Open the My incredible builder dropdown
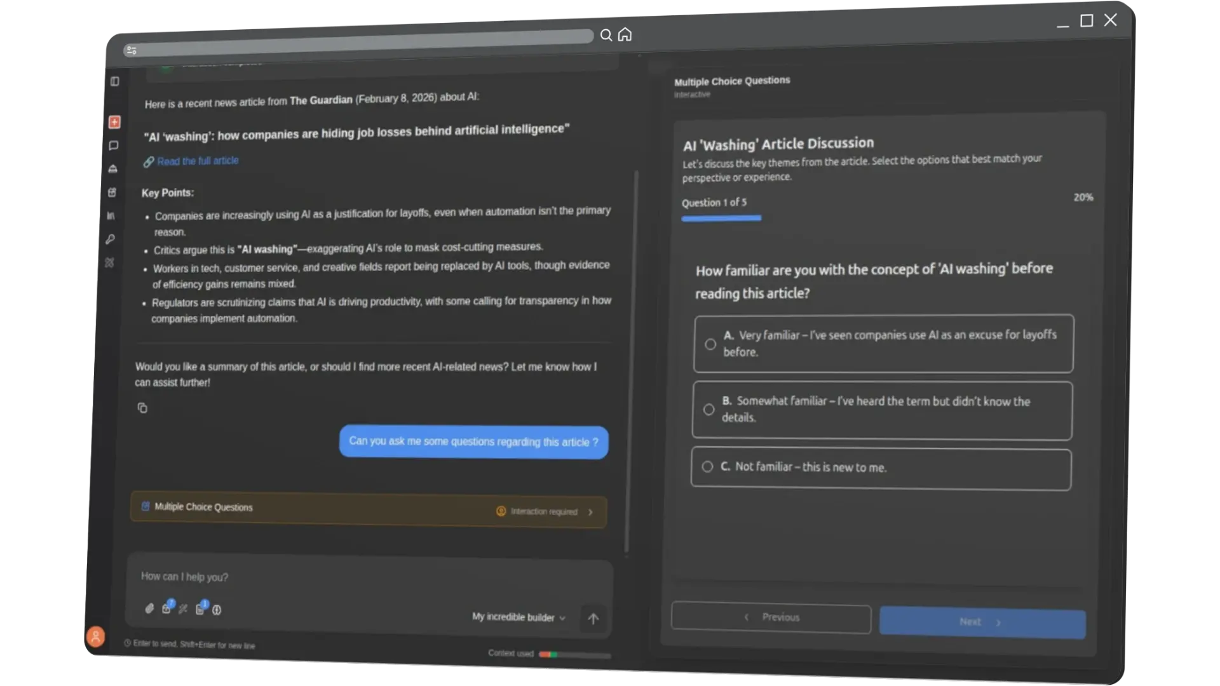The image size is (1220, 686). (518, 617)
